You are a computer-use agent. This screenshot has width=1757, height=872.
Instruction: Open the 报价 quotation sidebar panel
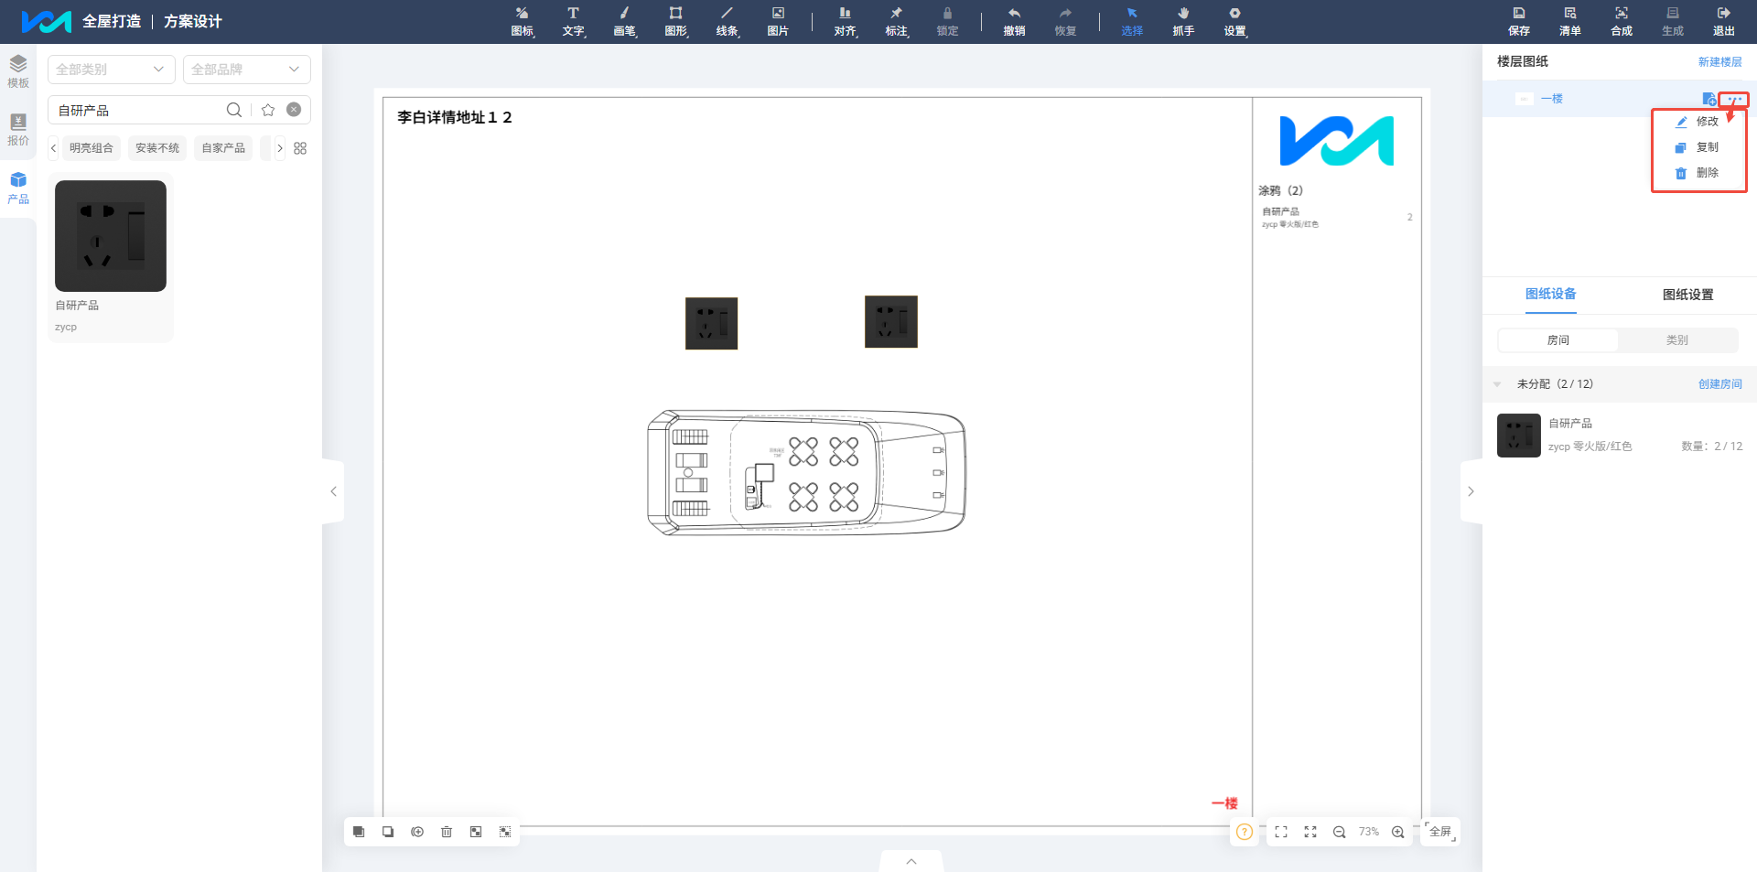pyautogui.click(x=18, y=129)
